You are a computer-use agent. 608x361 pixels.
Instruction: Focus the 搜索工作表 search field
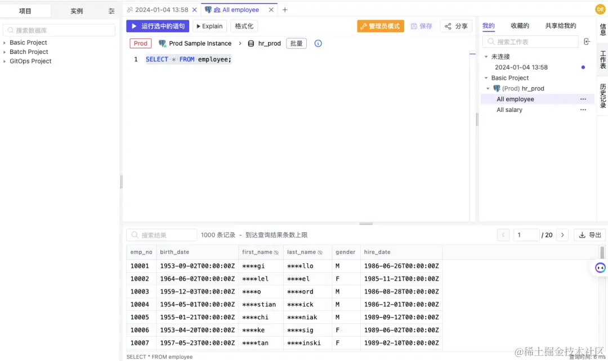click(x=530, y=42)
